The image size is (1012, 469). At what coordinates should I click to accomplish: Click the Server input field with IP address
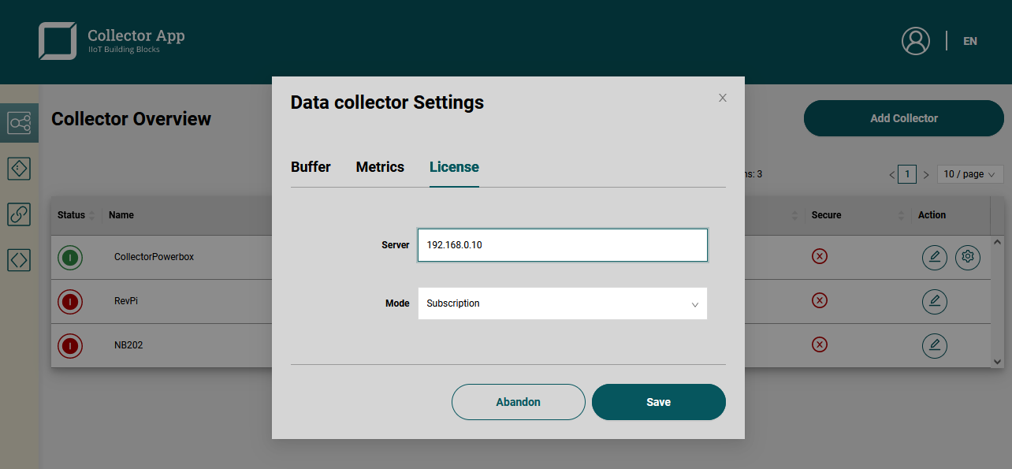click(562, 245)
